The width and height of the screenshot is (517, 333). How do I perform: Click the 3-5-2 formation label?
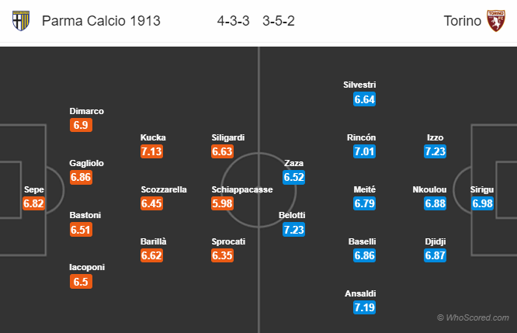point(279,21)
